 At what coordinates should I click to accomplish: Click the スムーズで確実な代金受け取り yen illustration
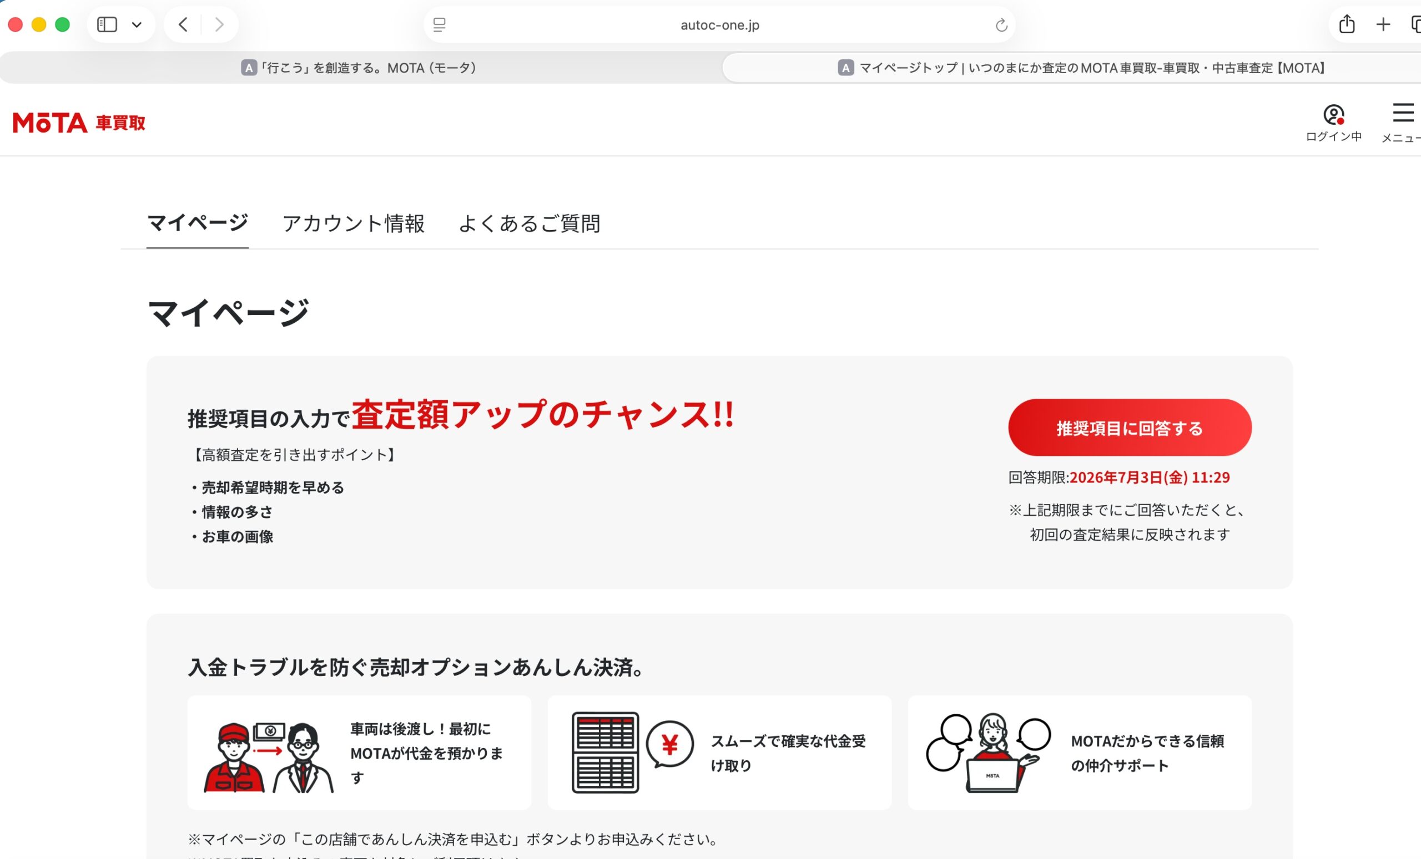[633, 753]
